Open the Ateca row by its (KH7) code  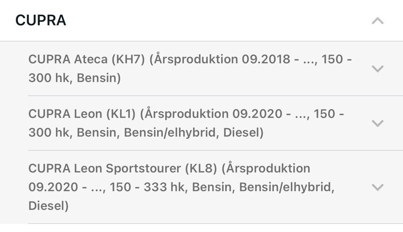click(128, 59)
